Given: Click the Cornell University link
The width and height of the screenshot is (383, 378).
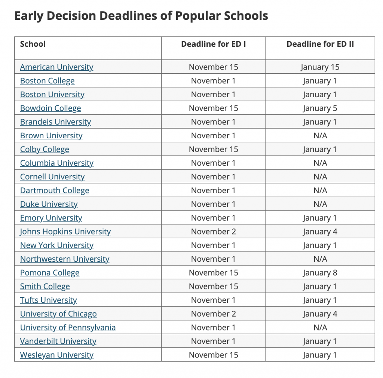Looking at the screenshot, I should tap(52, 177).
